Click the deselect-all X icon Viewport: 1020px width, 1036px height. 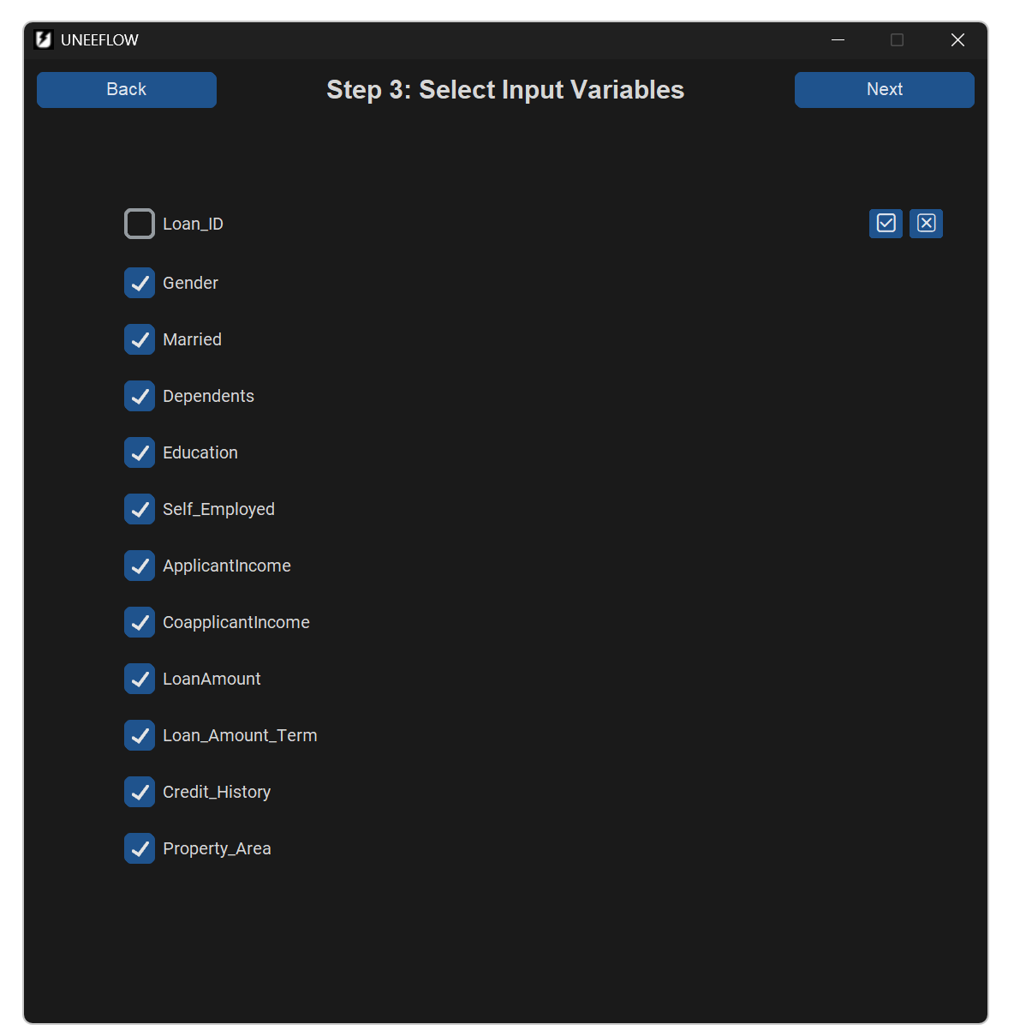pos(926,224)
